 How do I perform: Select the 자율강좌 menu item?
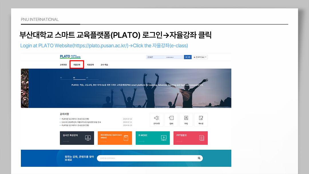77,65
